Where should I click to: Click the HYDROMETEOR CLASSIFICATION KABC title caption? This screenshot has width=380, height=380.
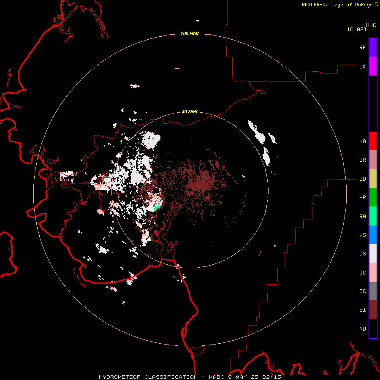coord(190,377)
